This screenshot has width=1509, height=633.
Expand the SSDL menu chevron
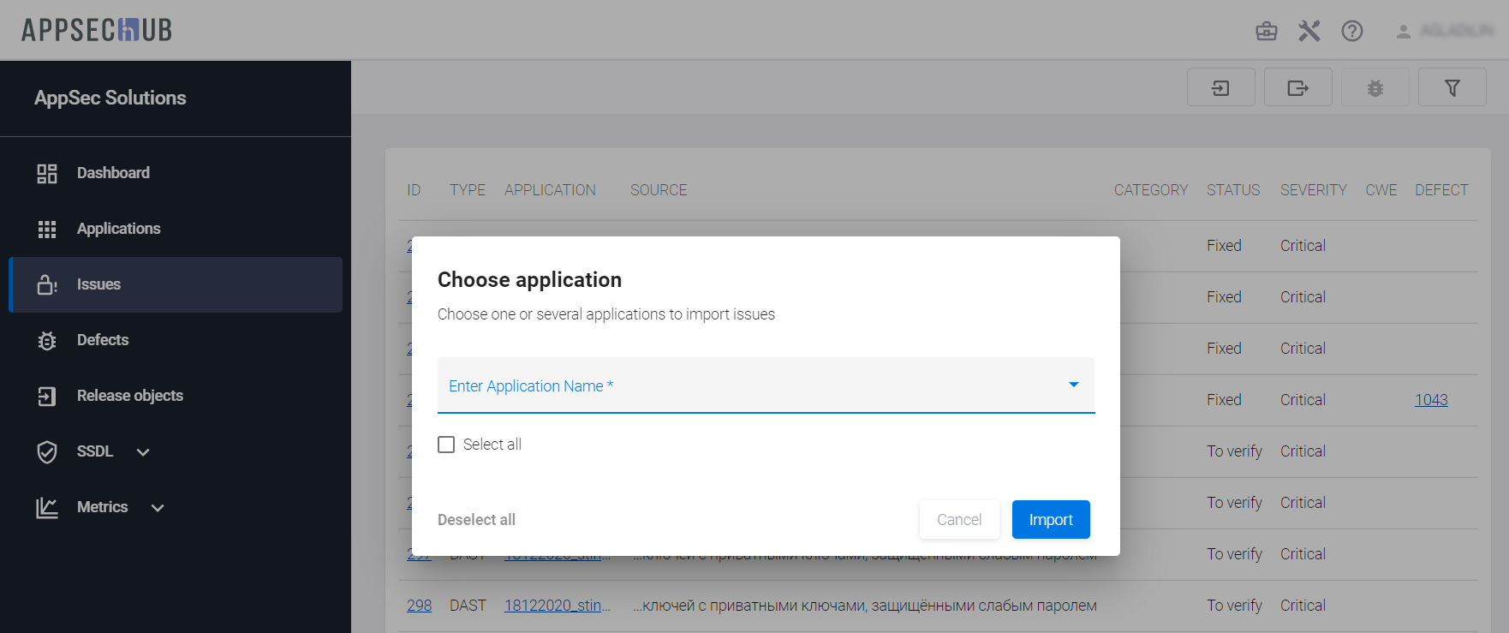coord(143,452)
